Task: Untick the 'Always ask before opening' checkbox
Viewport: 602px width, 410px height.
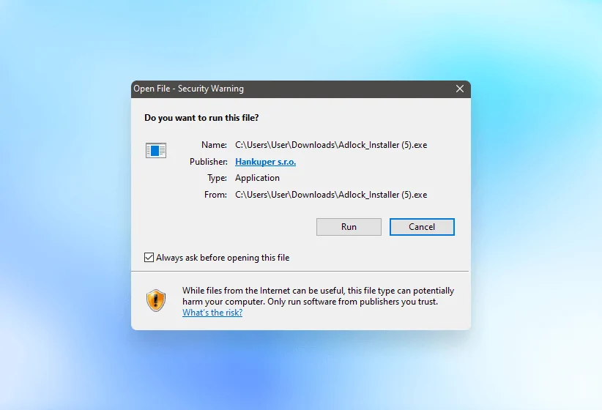Action: pos(149,258)
